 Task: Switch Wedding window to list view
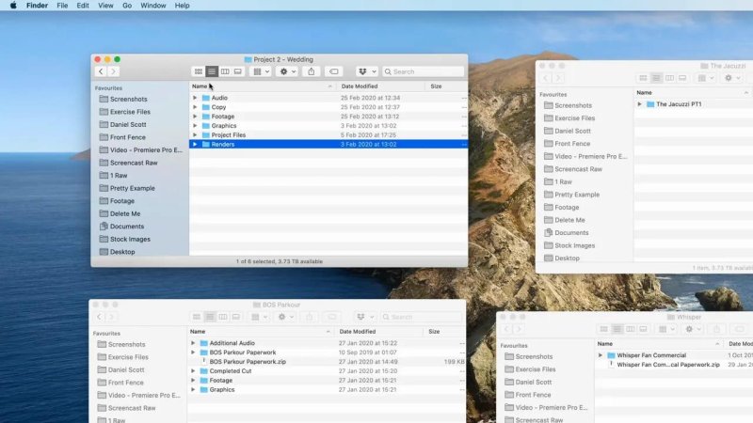tap(211, 71)
